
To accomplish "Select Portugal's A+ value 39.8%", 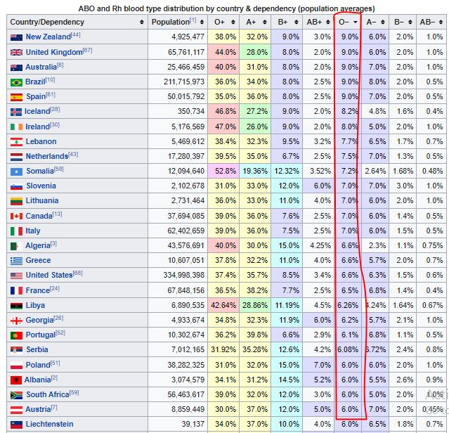I will coord(257,335).
